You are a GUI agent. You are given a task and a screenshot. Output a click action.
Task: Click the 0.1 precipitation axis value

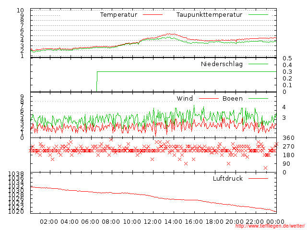287,85
